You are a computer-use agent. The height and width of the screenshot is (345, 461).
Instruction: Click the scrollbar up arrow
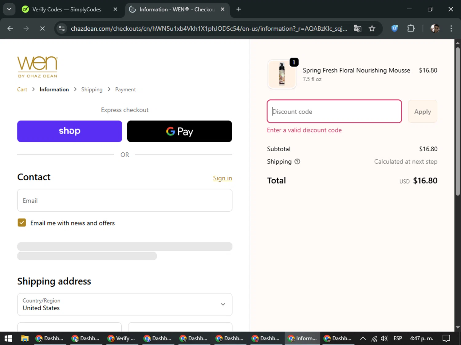[x=458, y=43]
